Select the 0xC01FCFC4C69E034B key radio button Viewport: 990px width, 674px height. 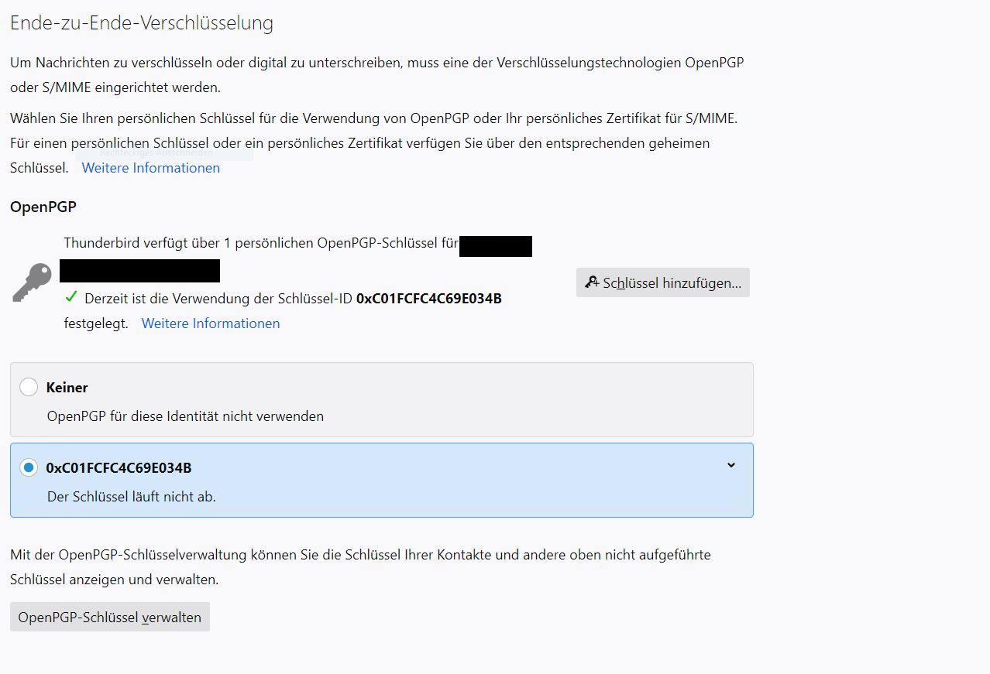click(29, 467)
